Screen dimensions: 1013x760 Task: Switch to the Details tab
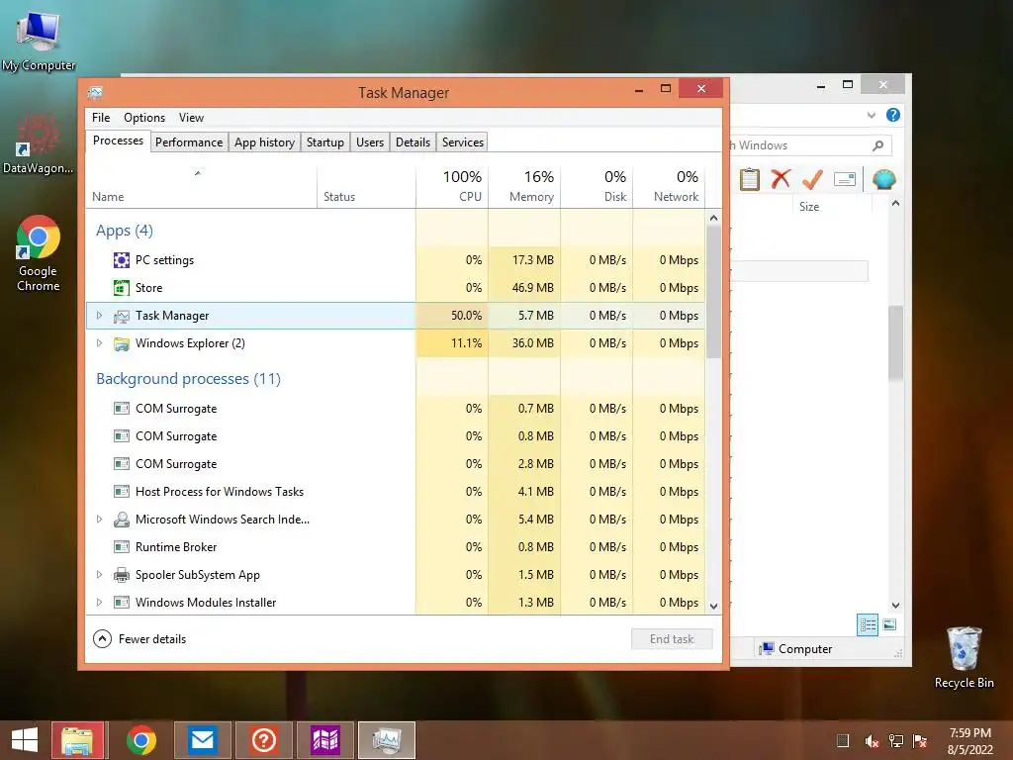click(413, 142)
